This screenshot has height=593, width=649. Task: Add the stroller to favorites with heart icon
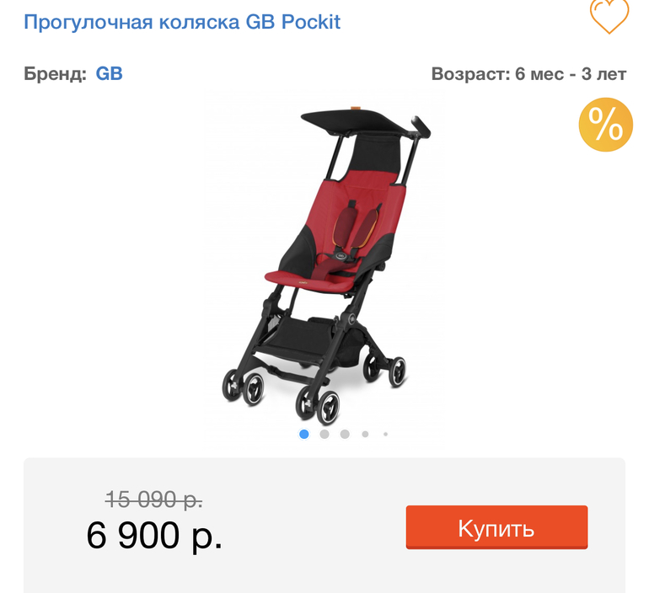pos(609,17)
